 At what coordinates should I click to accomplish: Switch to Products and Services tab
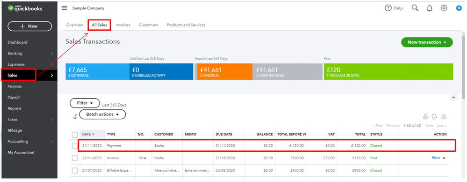pos(186,25)
